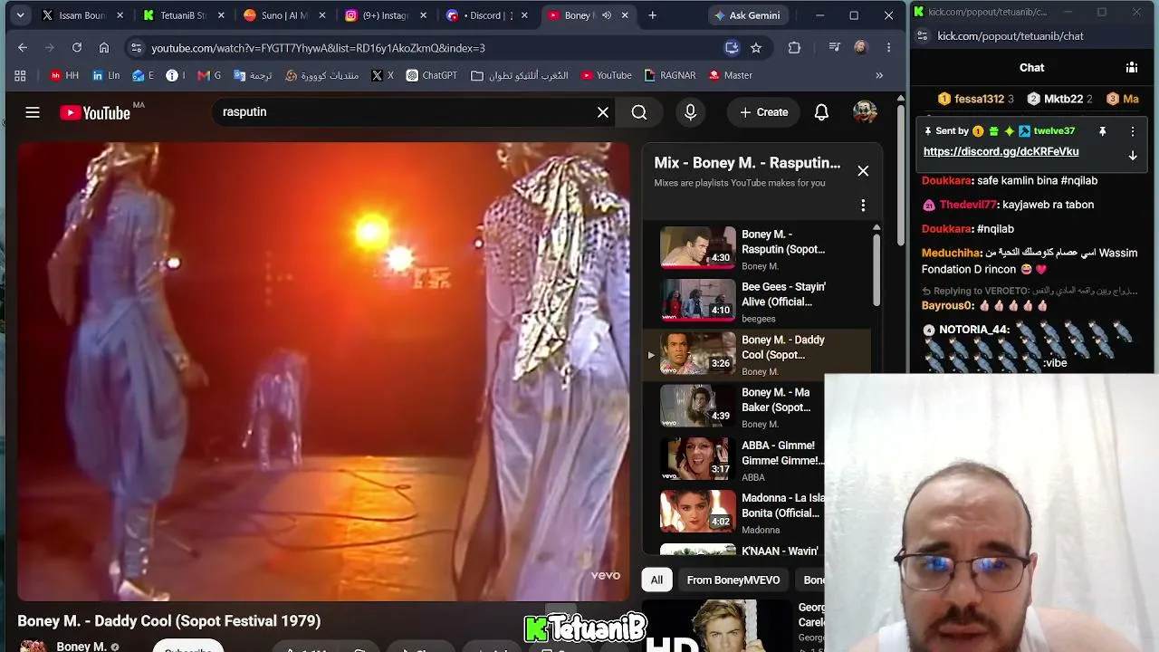This screenshot has height=652, width=1159.
Task: Select Boney M. Ma Baker playlist title
Action: (776, 400)
